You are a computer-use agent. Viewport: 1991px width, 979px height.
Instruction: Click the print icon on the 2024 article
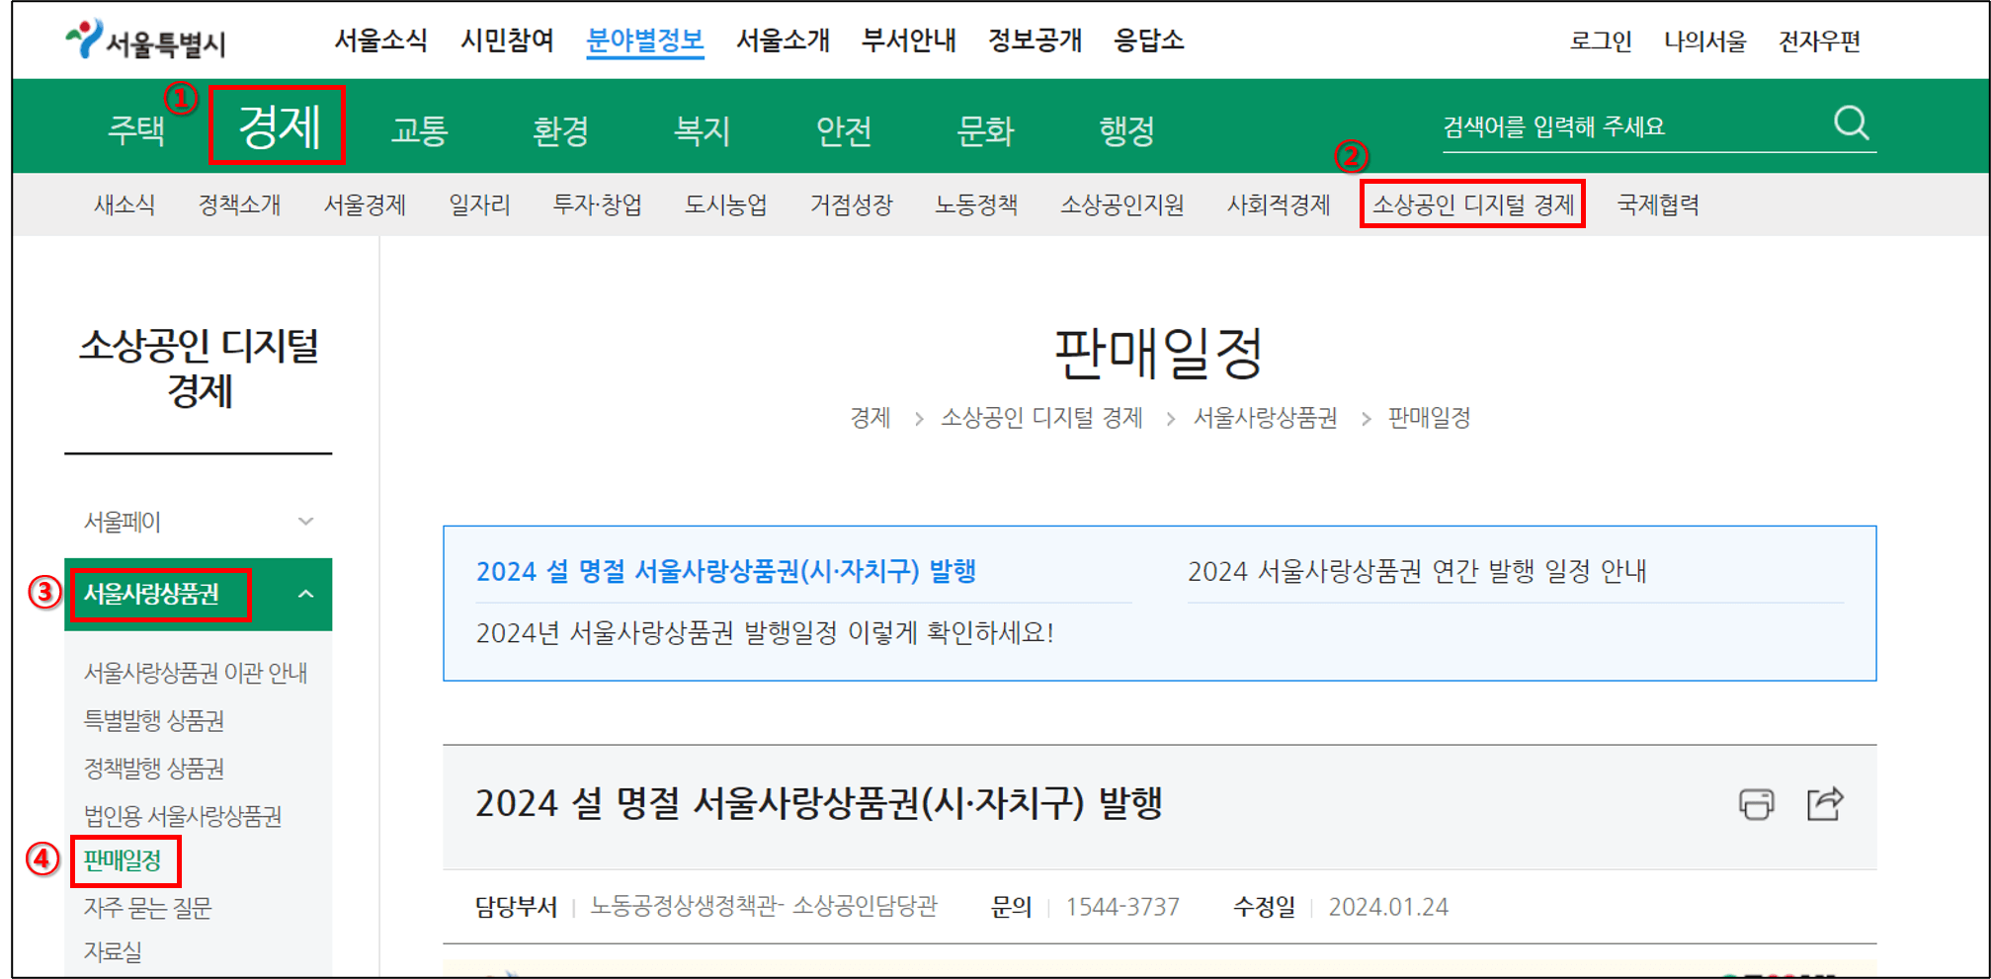pyautogui.click(x=1756, y=805)
